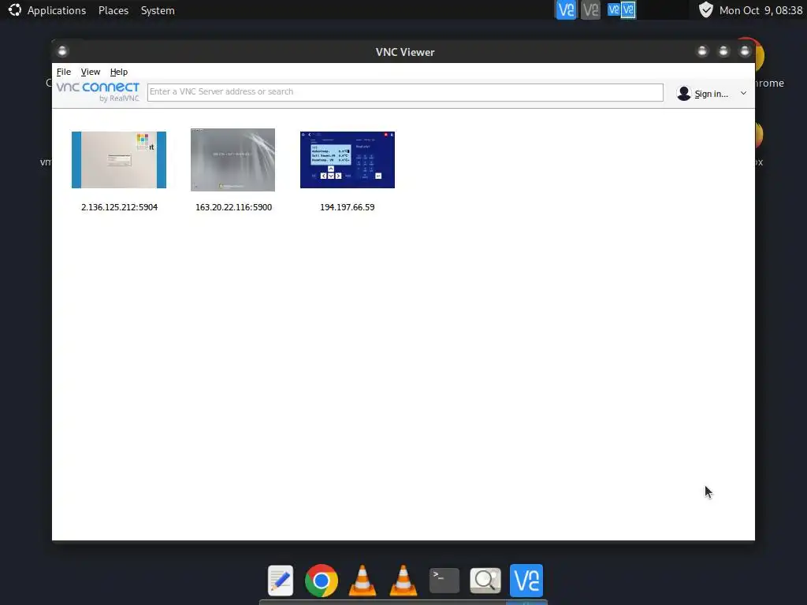Viewport: 807px width, 605px height.
Task: Click the user avatar icon beside Sign in
Action: point(683,93)
